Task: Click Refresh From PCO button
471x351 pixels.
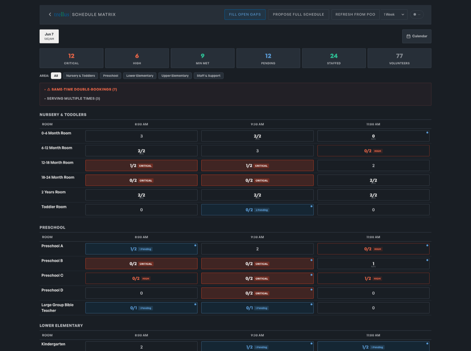Action: click(355, 15)
